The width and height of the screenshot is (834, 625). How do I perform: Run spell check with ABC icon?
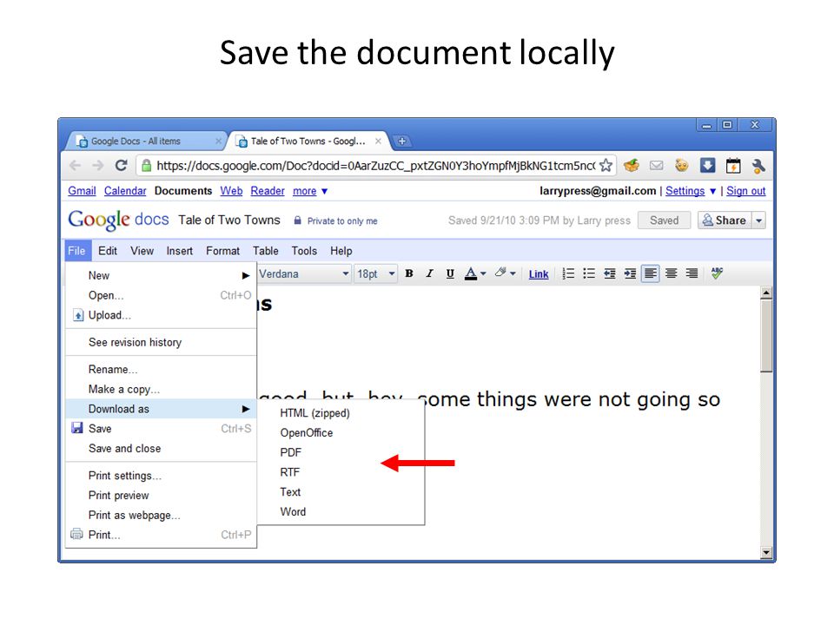(x=717, y=273)
